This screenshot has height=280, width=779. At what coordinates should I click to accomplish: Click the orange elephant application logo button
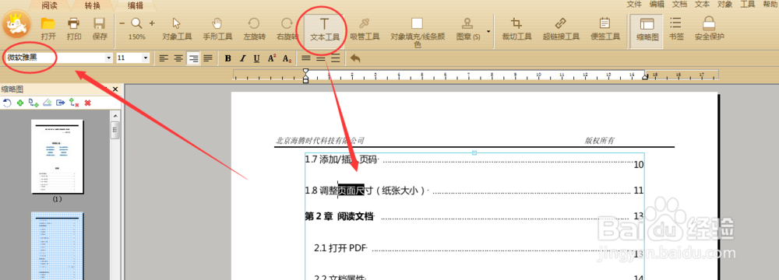click(x=16, y=23)
